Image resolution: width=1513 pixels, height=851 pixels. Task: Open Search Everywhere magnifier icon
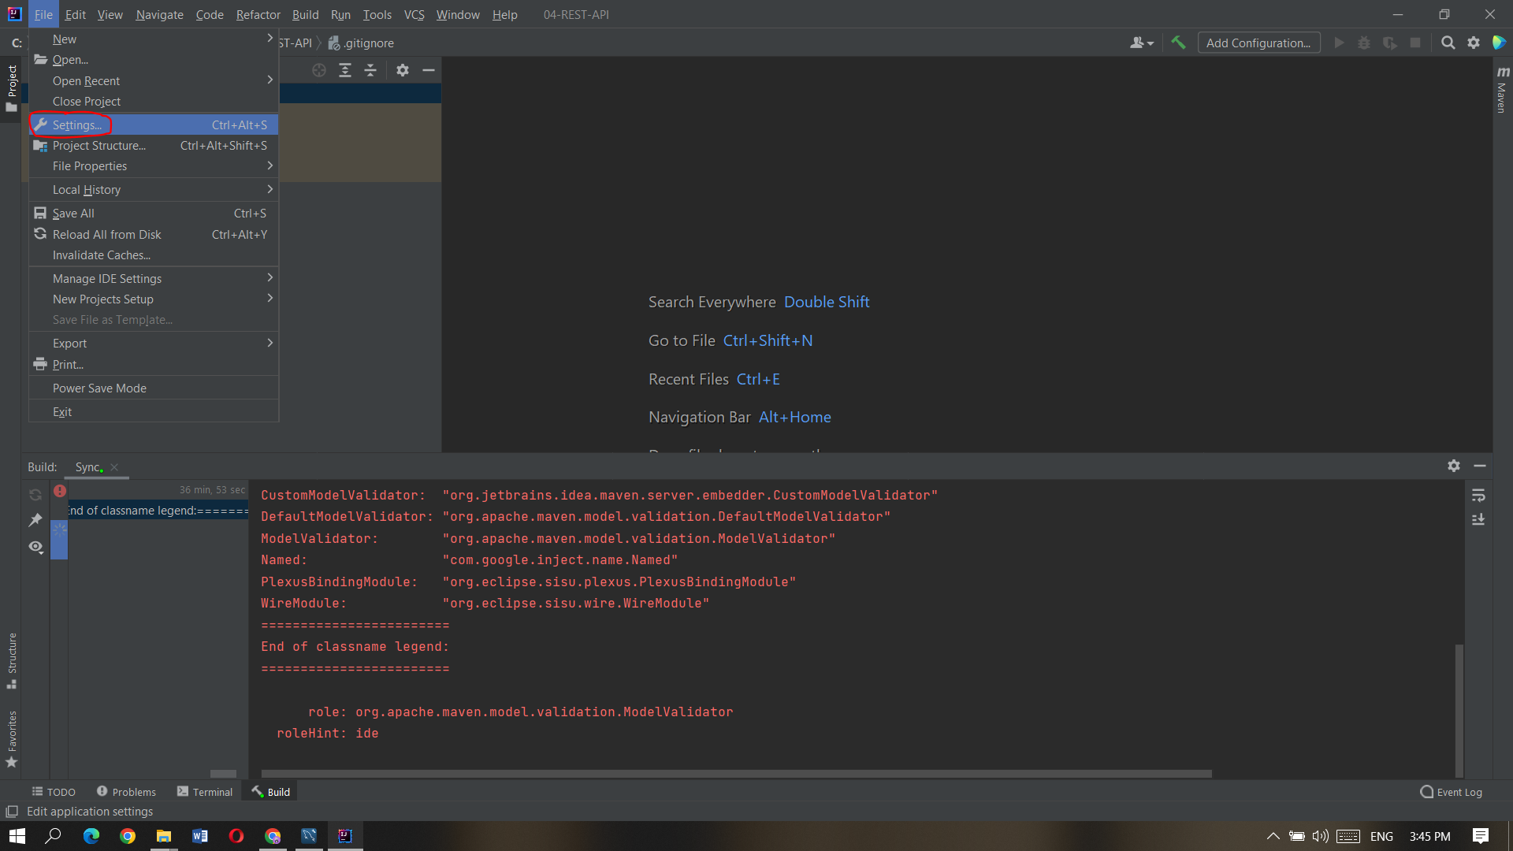point(1448,43)
